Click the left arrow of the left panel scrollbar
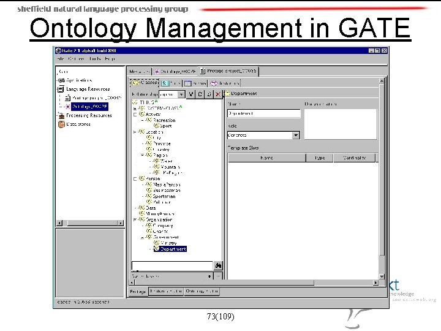The height and width of the screenshot is (331, 441). (59, 223)
